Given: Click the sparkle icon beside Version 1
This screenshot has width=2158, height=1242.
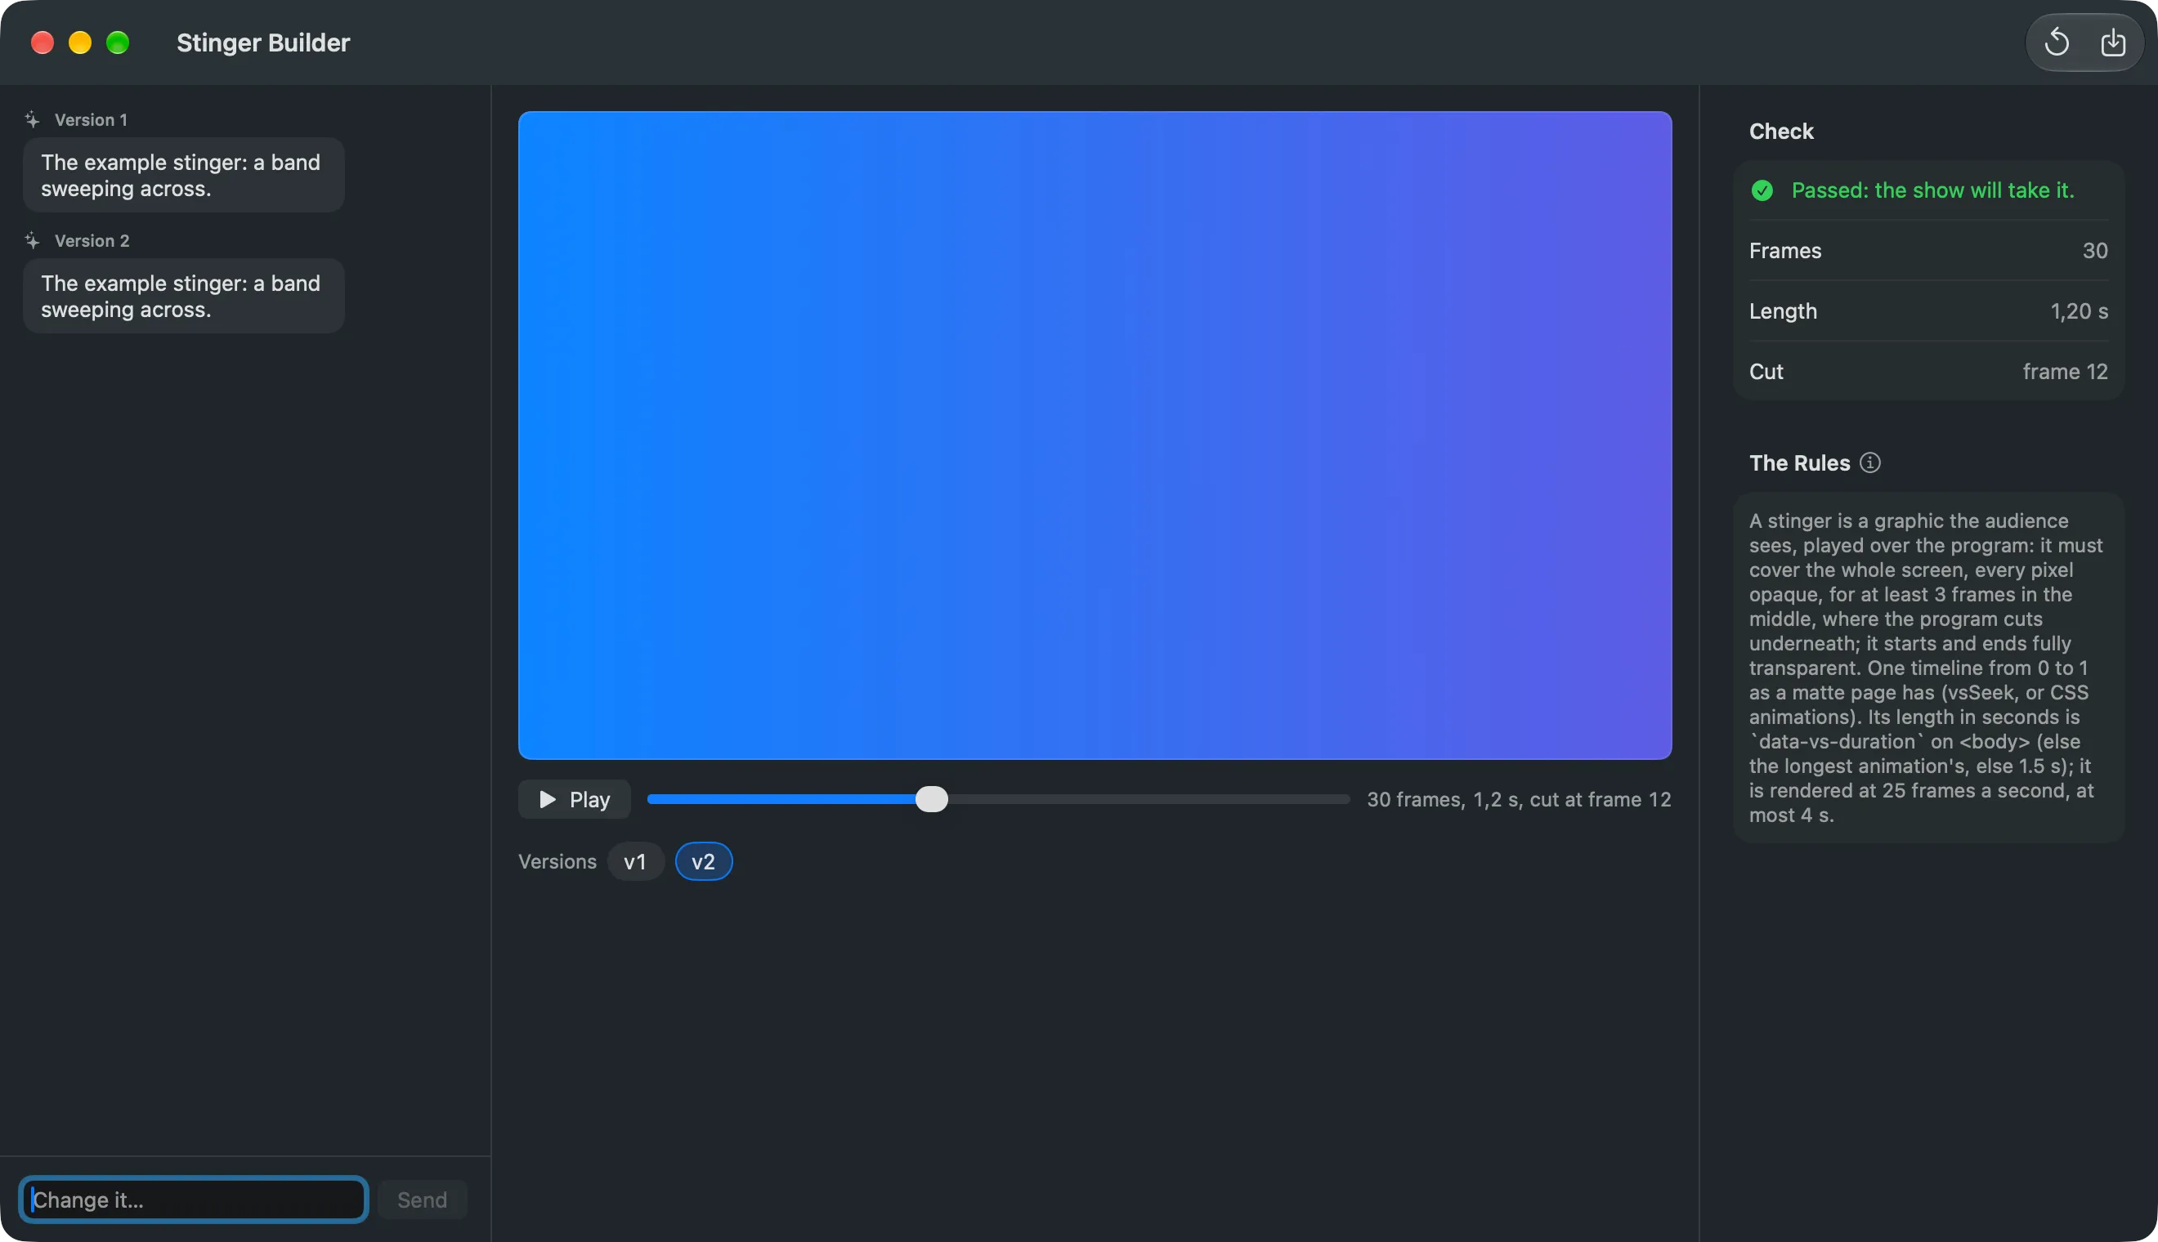Looking at the screenshot, I should (33, 119).
